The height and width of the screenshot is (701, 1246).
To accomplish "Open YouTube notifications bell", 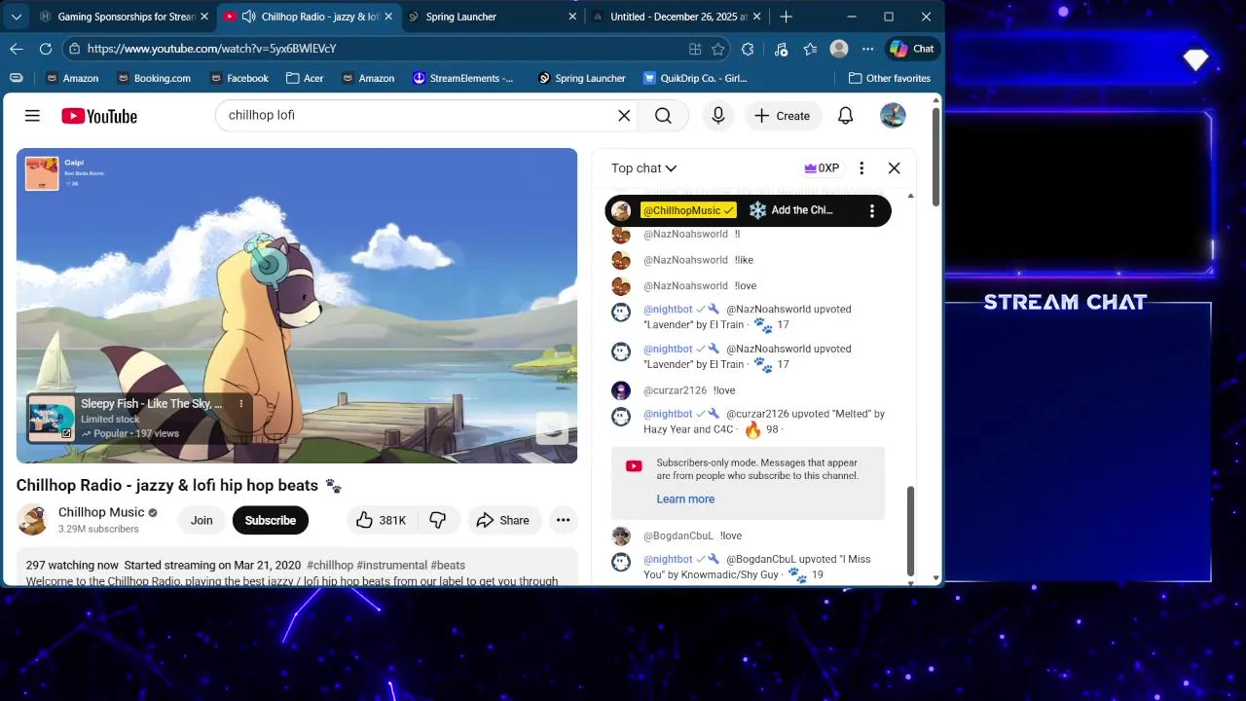I will pyautogui.click(x=845, y=116).
